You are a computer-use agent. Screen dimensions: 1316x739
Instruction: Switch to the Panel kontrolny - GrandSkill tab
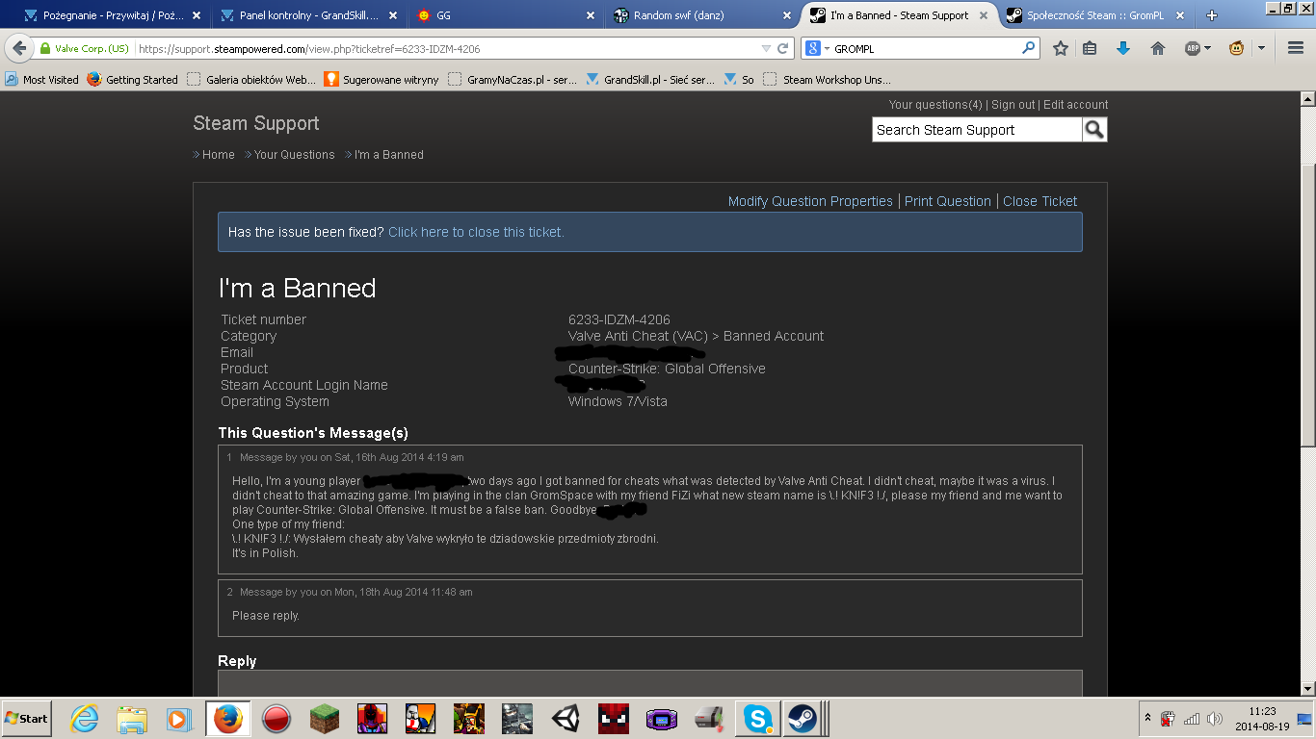tap(307, 15)
